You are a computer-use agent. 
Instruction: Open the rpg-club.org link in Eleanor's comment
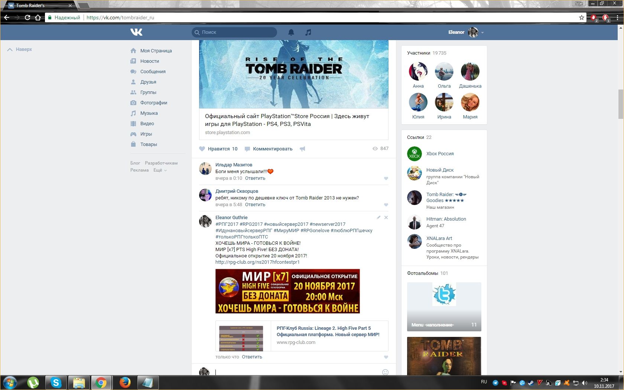click(x=257, y=262)
